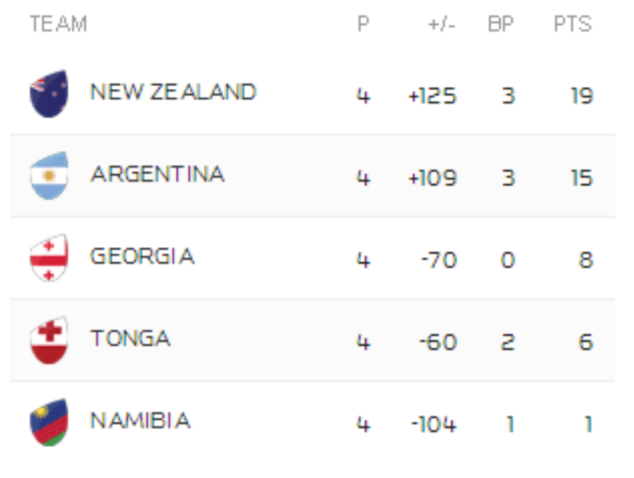Click the Georgia flag icon

49,258
